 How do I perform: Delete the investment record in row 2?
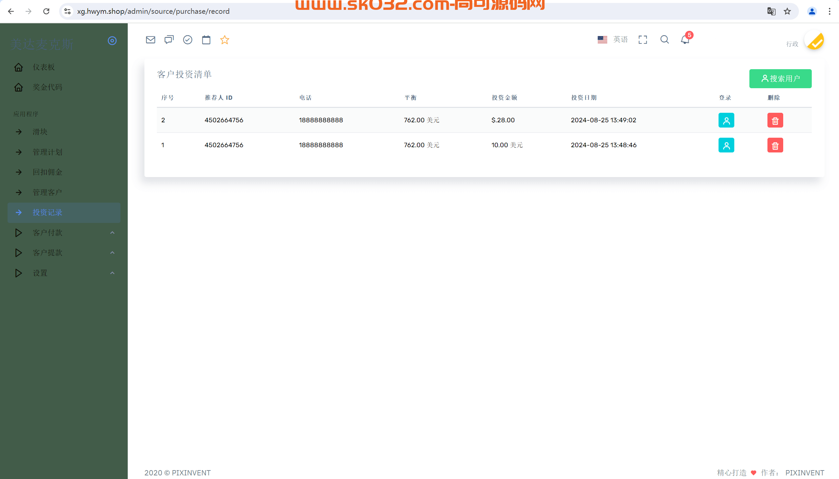pyautogui.click(x=775, y=120)
